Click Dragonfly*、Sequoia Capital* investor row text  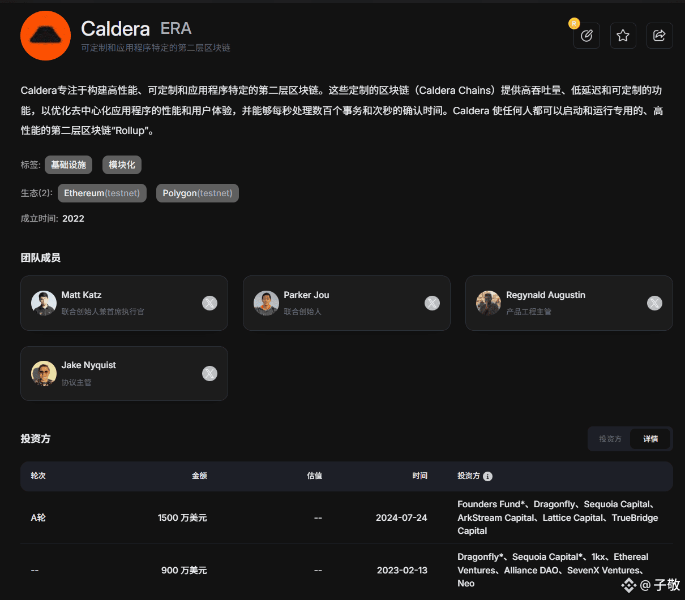tap(553, 570)
